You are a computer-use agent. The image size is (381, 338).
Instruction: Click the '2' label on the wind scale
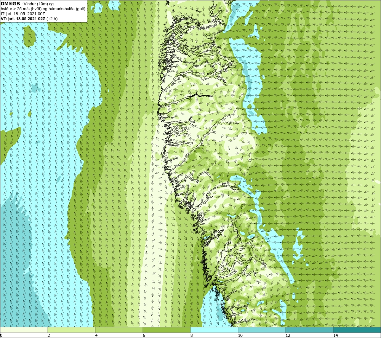click(x=49, y=335)
